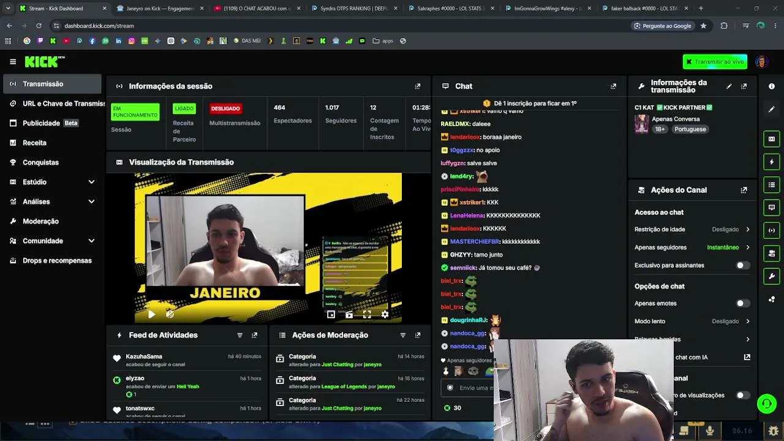Click the Kick logo
This screenshot has width=784, height=441.
(x=44, y=61)
